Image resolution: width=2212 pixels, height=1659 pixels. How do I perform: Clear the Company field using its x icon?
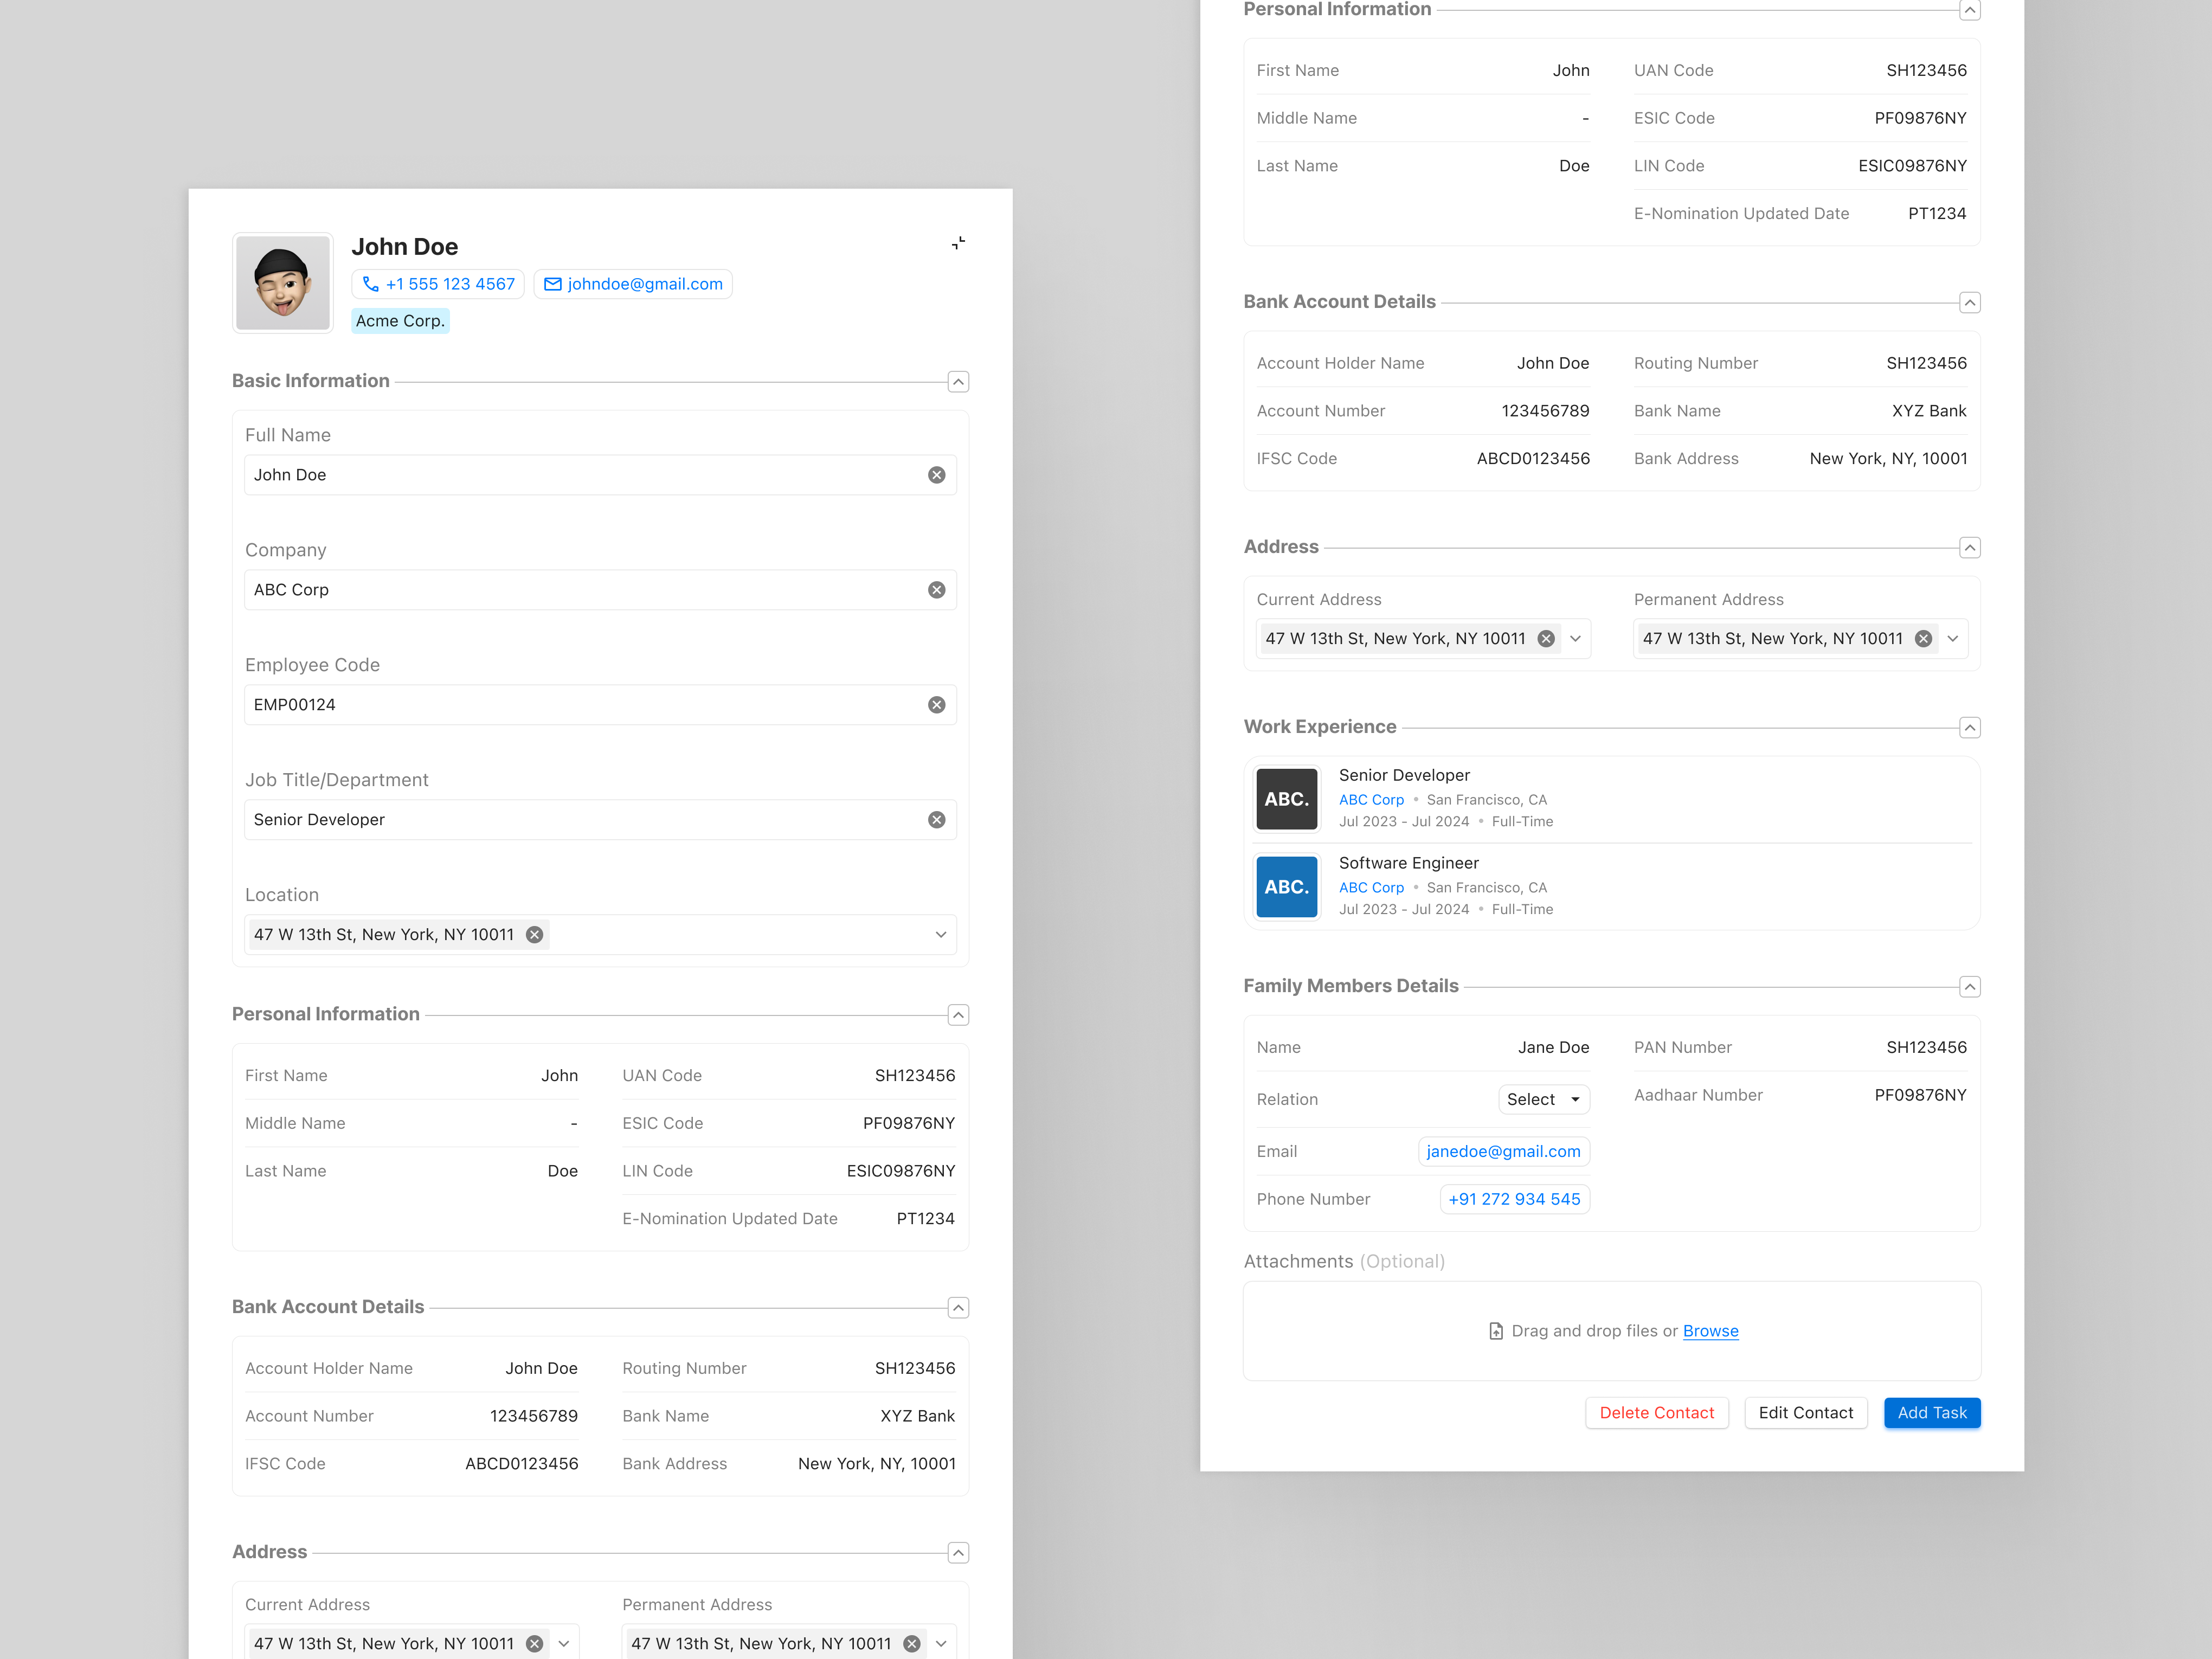[937, 589]
